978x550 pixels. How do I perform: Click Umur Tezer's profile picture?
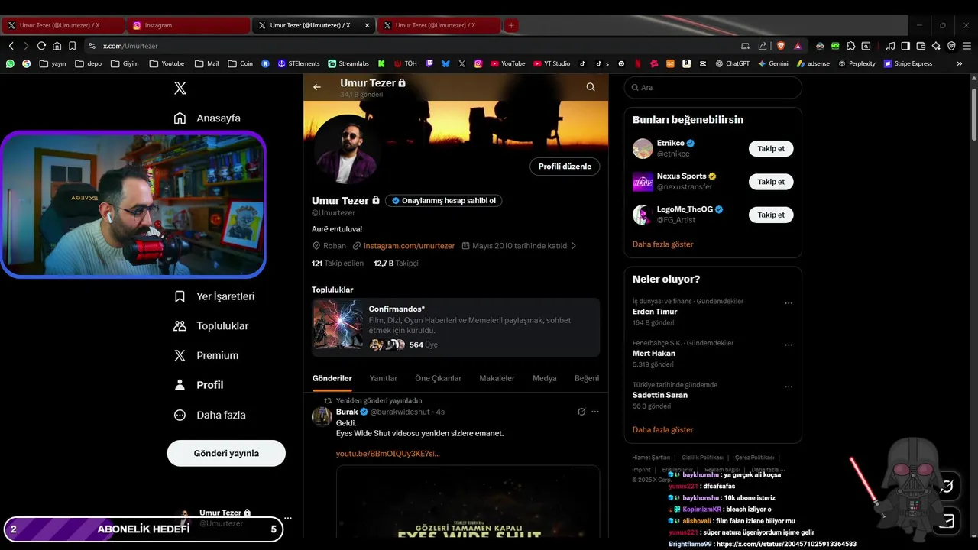tap(348, 149)
